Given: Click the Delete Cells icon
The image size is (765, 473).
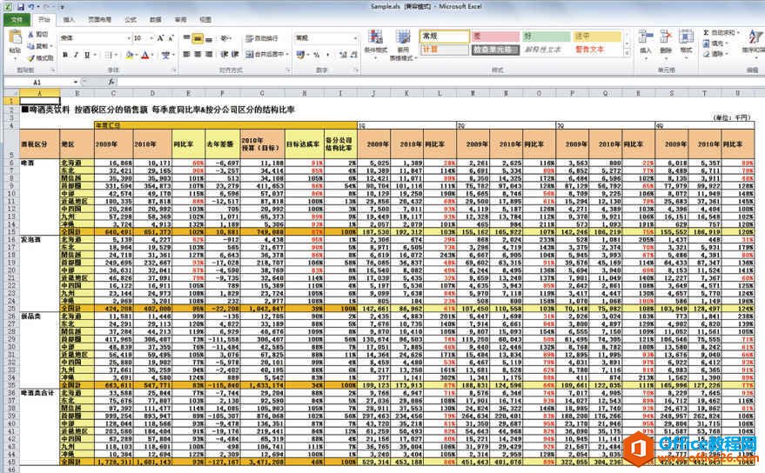Looking at the screenshot, I should 666,37.
